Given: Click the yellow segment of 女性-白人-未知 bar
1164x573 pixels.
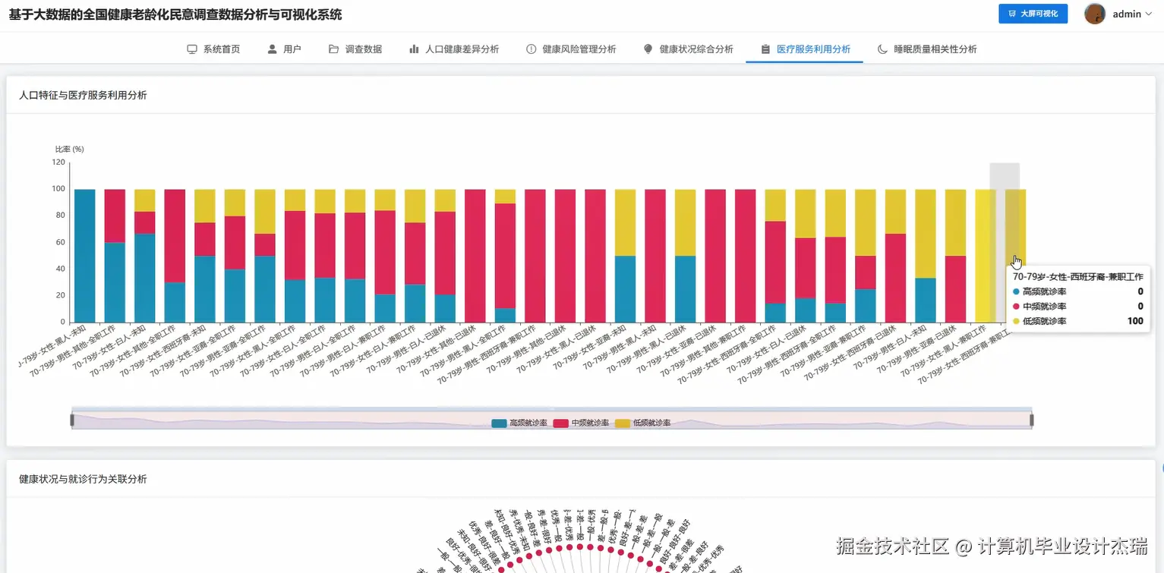Looking at the screenshot, I should (x=145, y=200).
